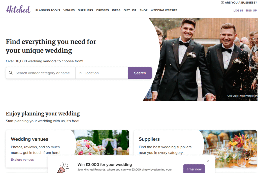Focus the vendor category search field

43,73
